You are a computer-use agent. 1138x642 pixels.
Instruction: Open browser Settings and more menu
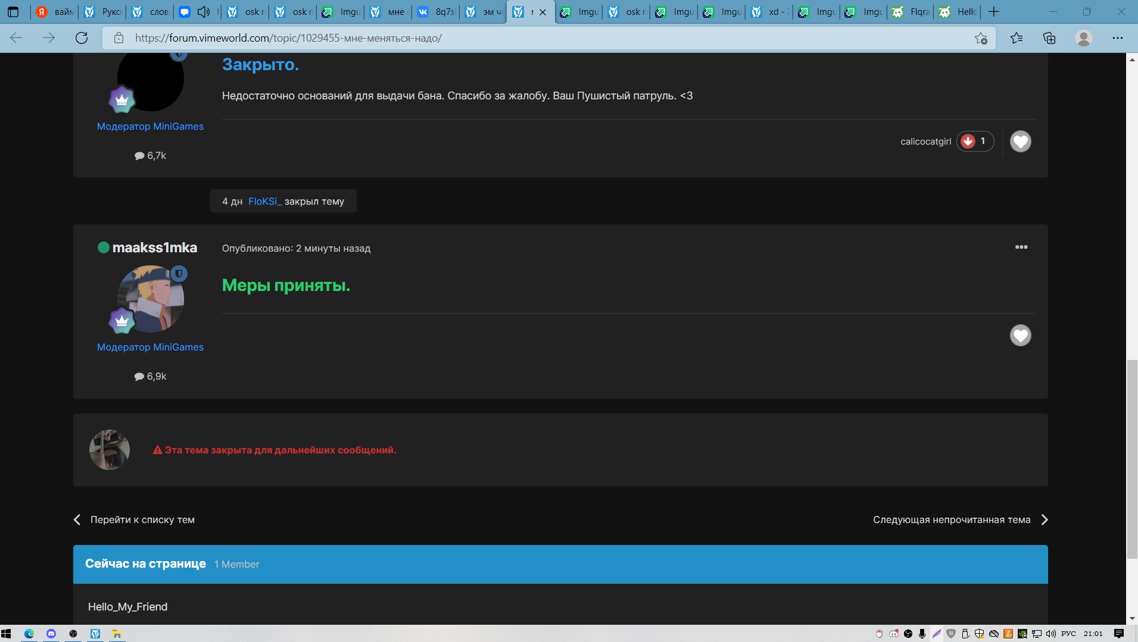pyautogui.click(x=1117, y=38)
